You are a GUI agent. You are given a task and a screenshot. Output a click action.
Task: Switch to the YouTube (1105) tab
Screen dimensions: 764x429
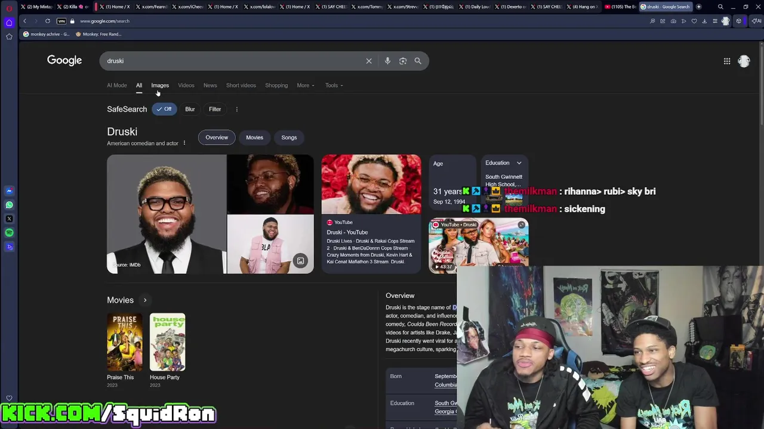pyautogui.click(x=621, y=7)
